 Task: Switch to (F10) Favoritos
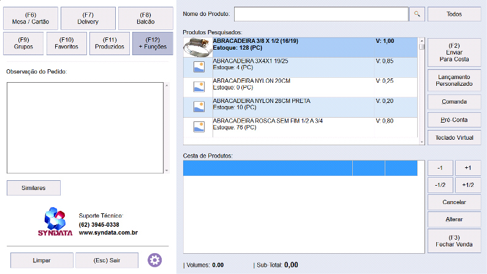coord(66,44)
